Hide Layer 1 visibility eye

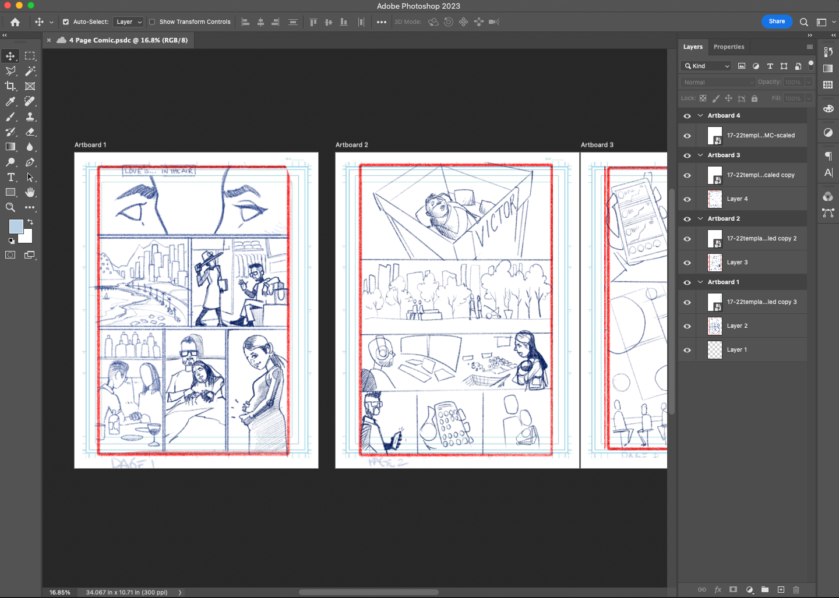[688, 350]
